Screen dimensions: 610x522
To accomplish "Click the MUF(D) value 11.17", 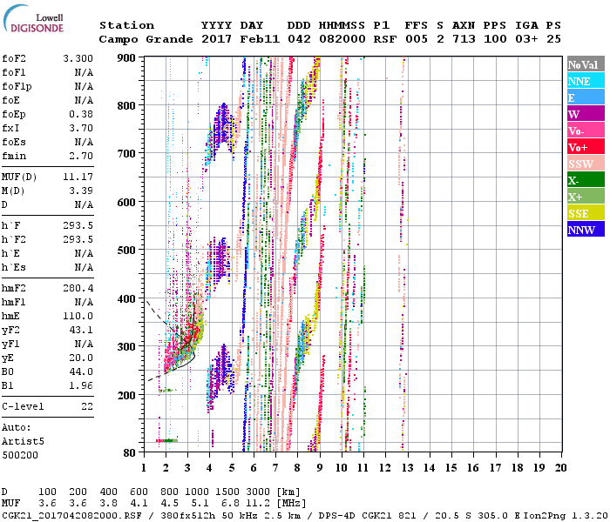I will (78, 177).
